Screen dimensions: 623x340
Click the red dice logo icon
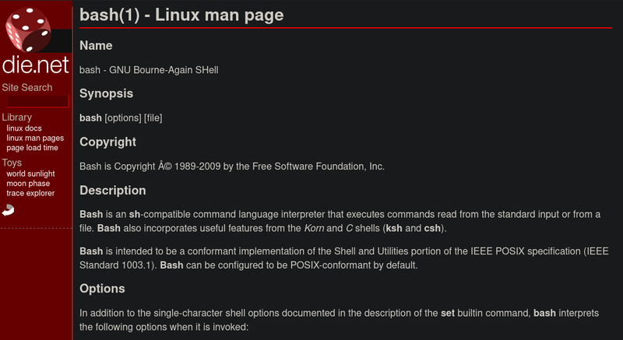point(27,30)
